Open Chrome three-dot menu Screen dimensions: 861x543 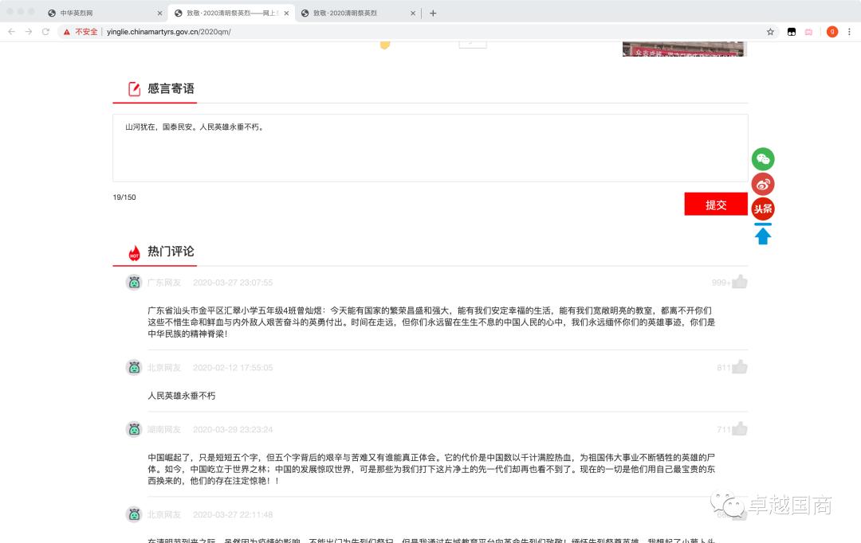(x=850, y=32)
